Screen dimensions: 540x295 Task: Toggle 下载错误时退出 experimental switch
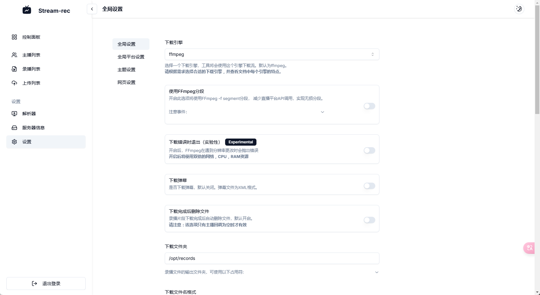pyautogui.click(x=369, y=150)
